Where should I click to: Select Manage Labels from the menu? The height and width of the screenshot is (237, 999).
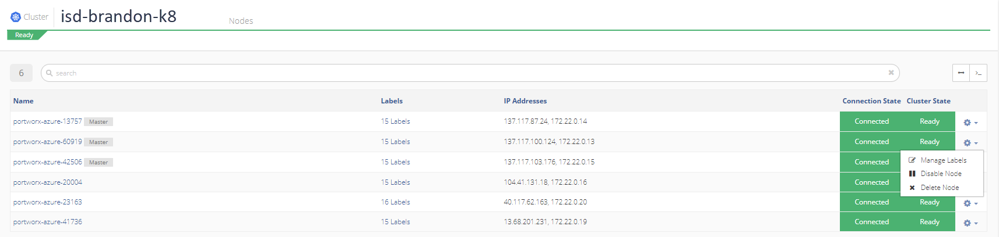click(x=942, y=160)
